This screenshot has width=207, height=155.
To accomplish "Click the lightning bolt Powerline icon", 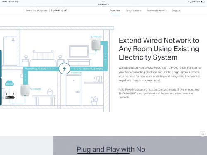I will [x=65, y=69].
